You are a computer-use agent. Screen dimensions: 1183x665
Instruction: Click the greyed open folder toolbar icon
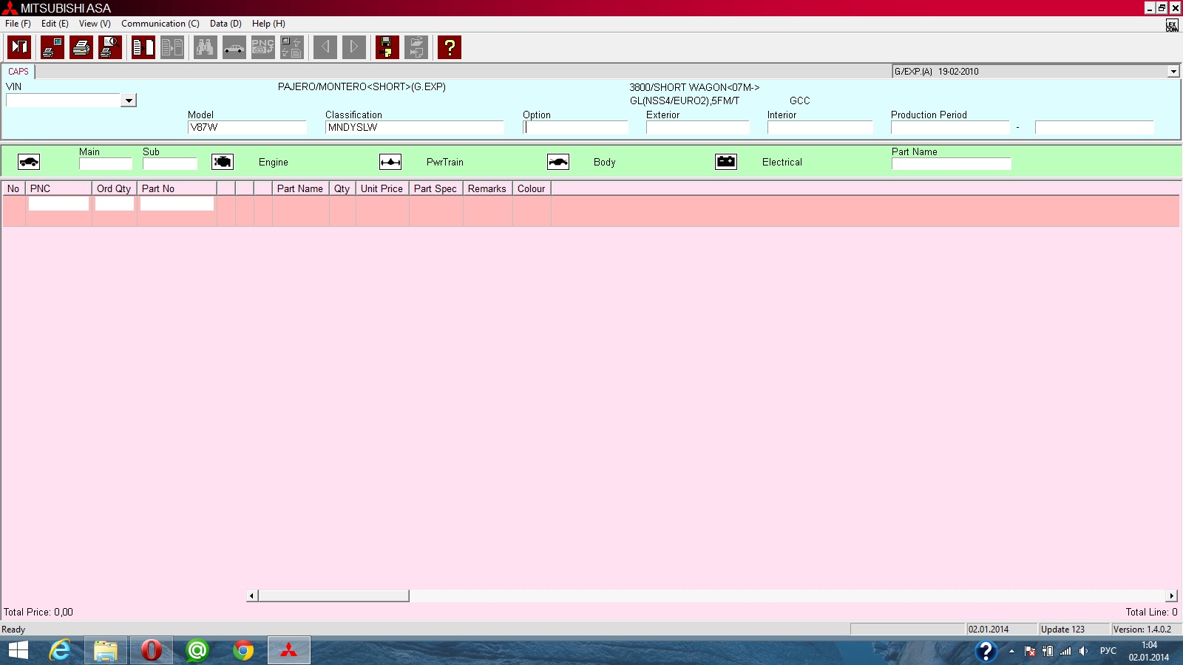[416, 47]
